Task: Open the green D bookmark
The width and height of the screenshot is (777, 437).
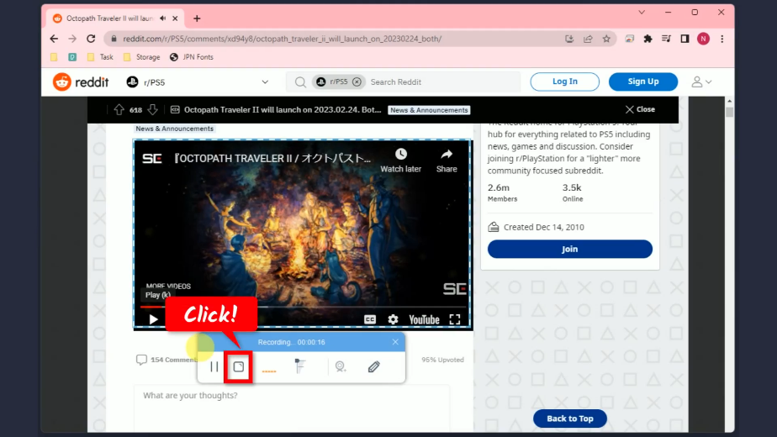Action: [x=72, y=57]
